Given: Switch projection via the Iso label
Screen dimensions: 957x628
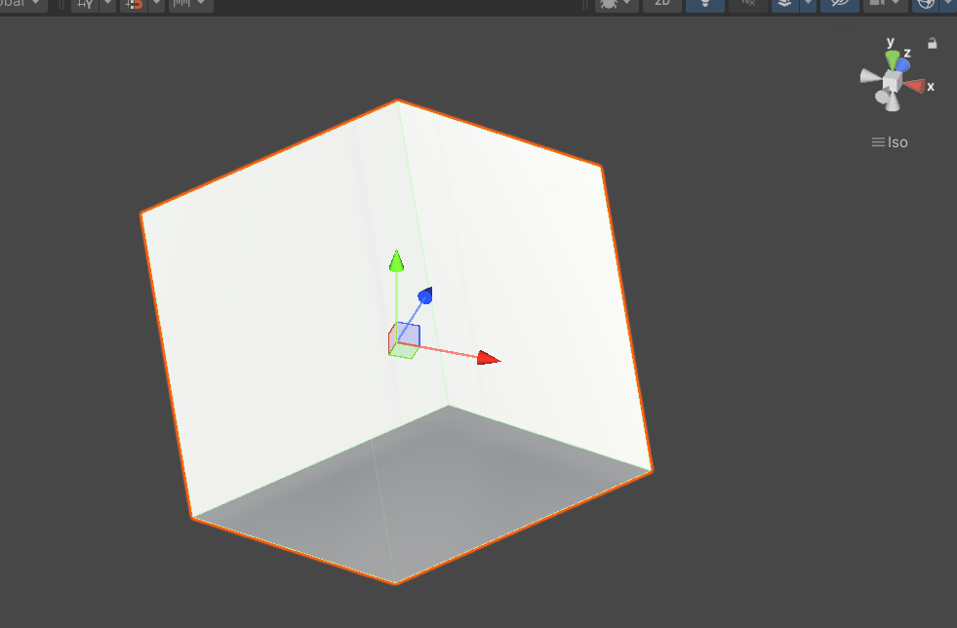Looking at the screenshot, I should pos(890,142).
